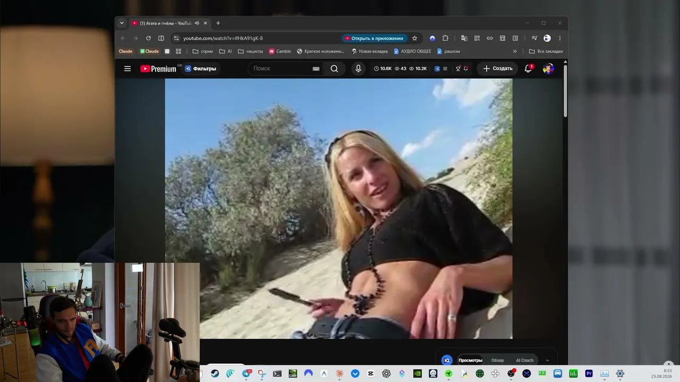Image resolution: width=680 pixels, height=382 pixels.
Task: Open the YouTube guide hamburger menu
Action: pyautogui.click(x=127, y=68)
